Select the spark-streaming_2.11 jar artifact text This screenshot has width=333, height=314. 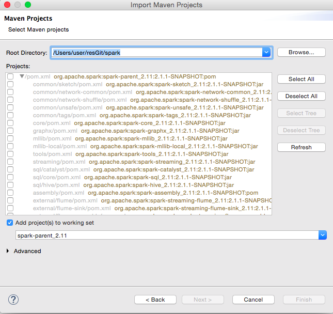click(172, 162)
